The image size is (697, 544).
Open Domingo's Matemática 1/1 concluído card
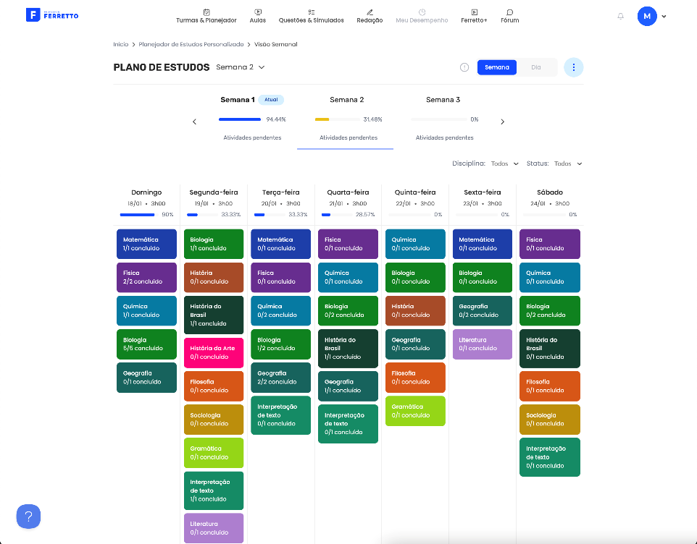tap(146, 244)
